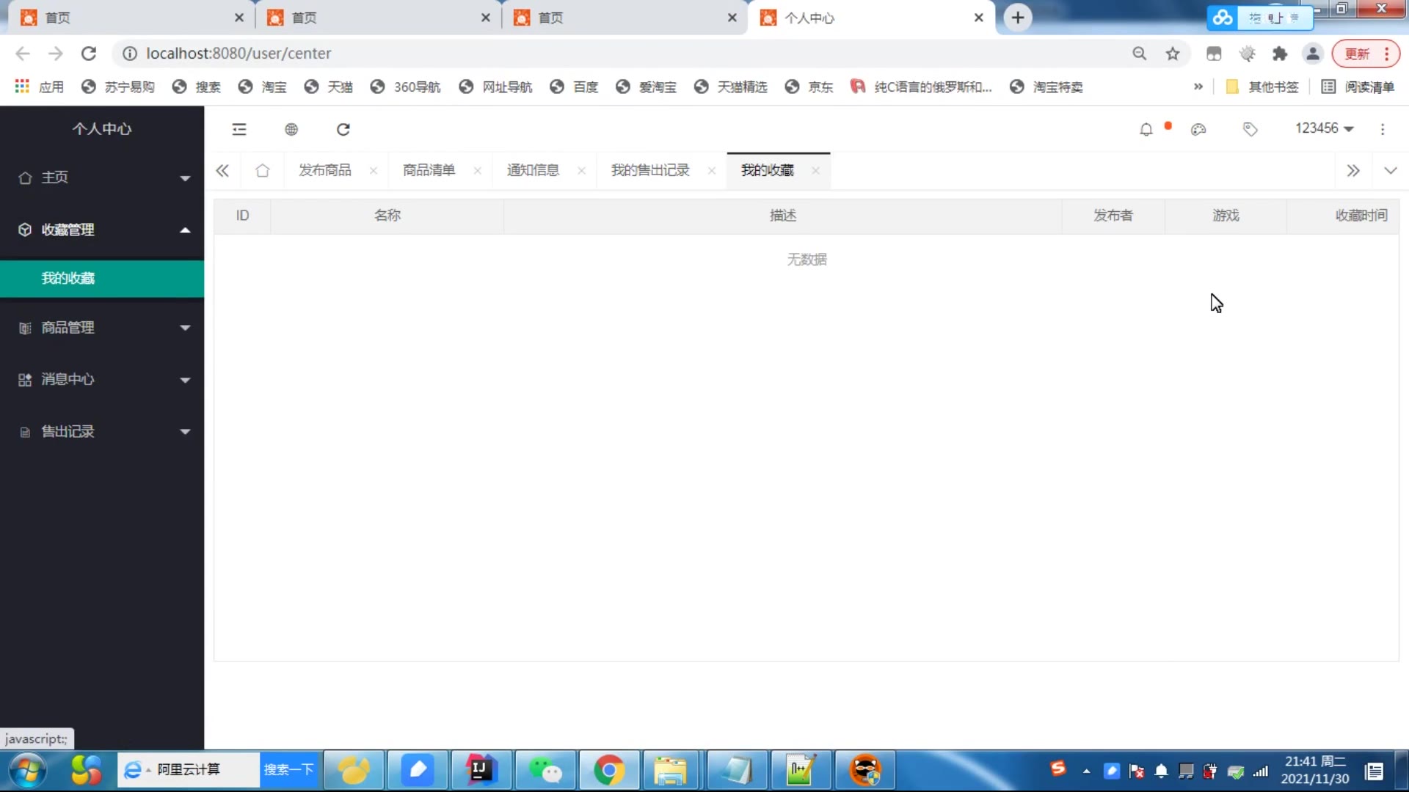
Task: Switch to 我的售出记录 tab
Action: point(649,171)
